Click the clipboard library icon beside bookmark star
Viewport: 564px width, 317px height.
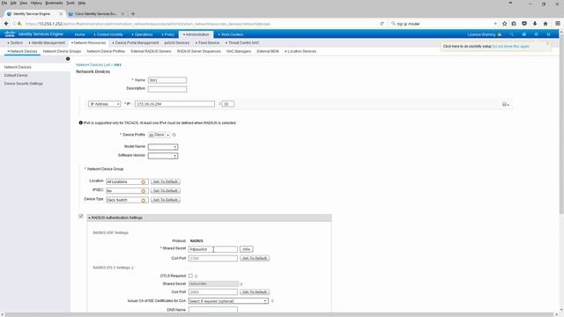tap(514, 24)
